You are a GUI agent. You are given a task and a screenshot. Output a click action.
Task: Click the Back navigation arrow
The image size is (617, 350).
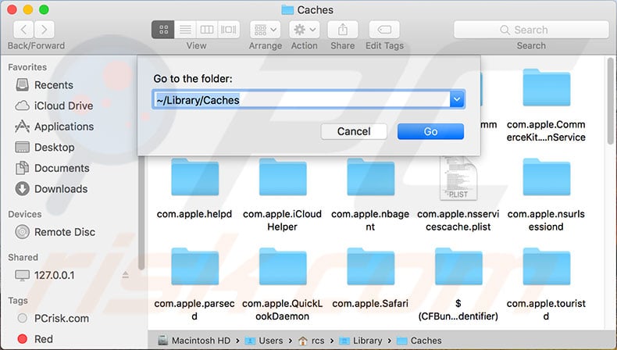click(x=23, y=30)
